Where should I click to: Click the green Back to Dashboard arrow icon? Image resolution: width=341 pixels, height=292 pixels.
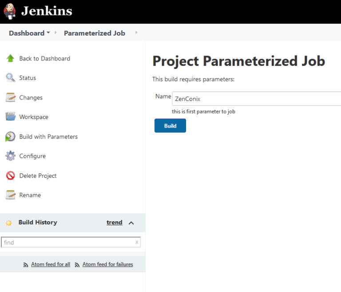click(10, 58)
